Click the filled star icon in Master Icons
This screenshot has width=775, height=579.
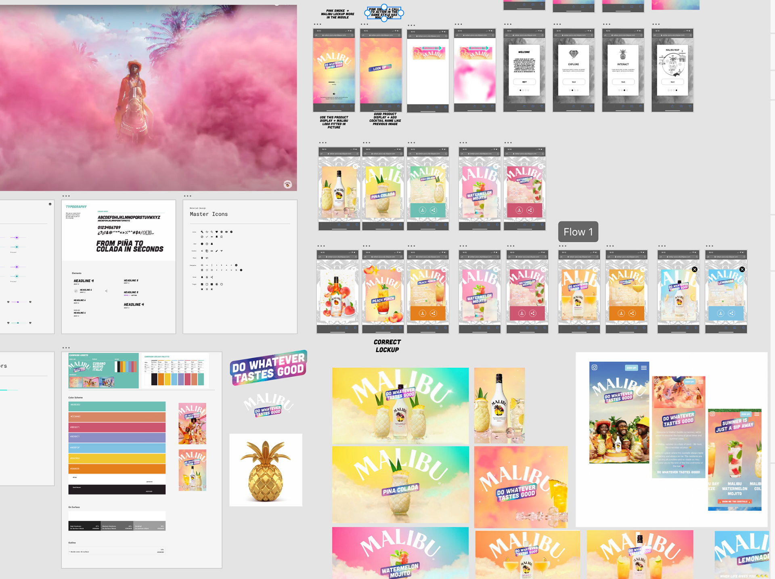tap(202, 289)
